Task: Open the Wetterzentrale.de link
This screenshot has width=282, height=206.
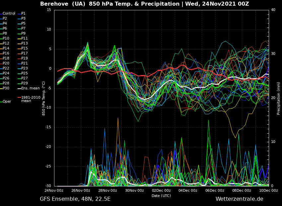Action: click(239, 199)
